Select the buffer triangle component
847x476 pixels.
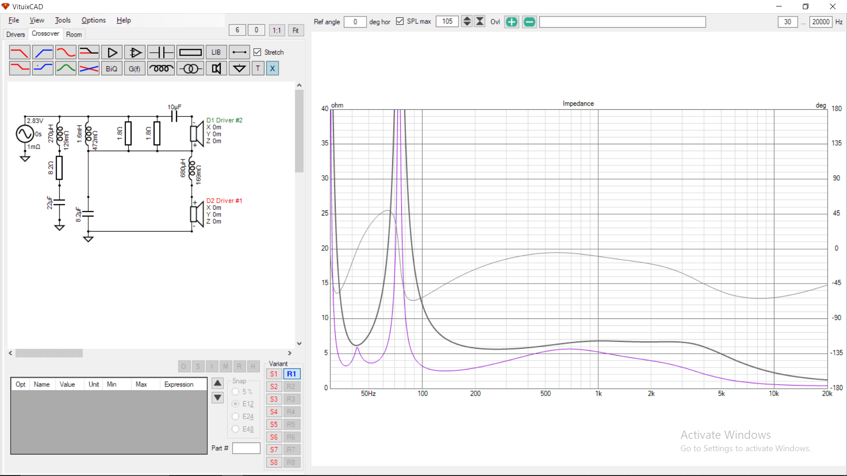[112, 52]
